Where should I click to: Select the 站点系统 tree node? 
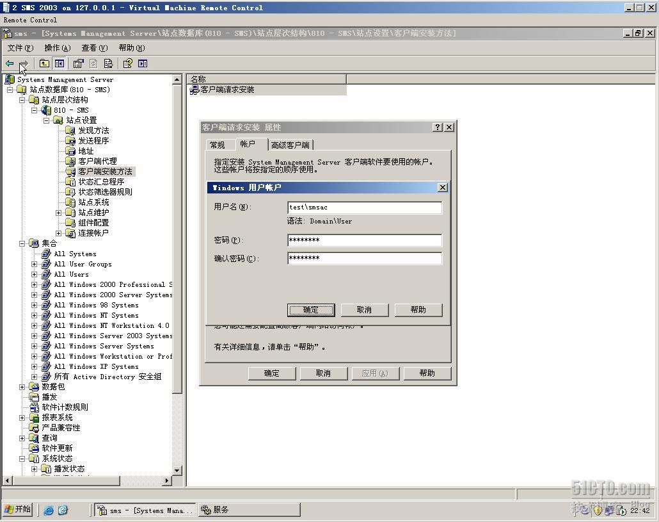point(93,202)
